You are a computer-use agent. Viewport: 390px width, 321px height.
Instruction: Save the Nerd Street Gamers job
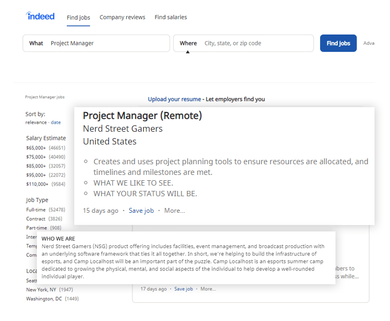[141, 211]
